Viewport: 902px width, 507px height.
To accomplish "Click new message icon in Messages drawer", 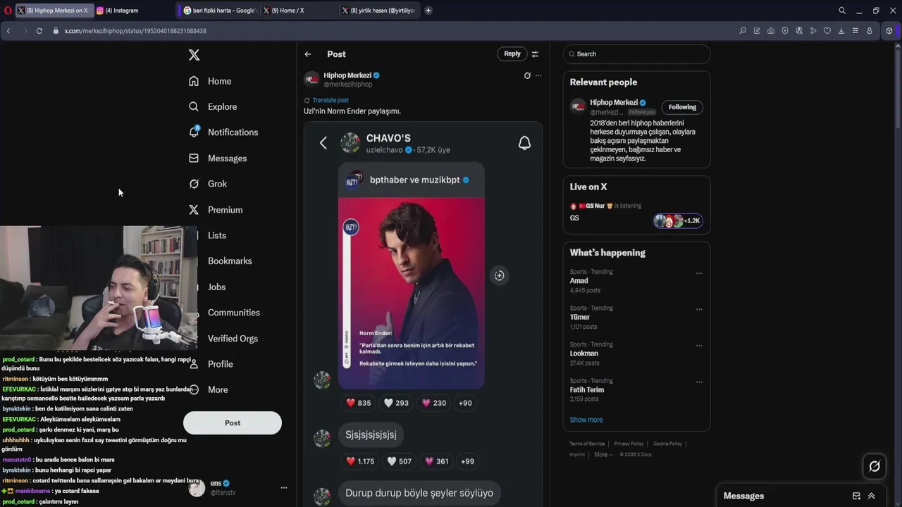I will pos(856,496).
